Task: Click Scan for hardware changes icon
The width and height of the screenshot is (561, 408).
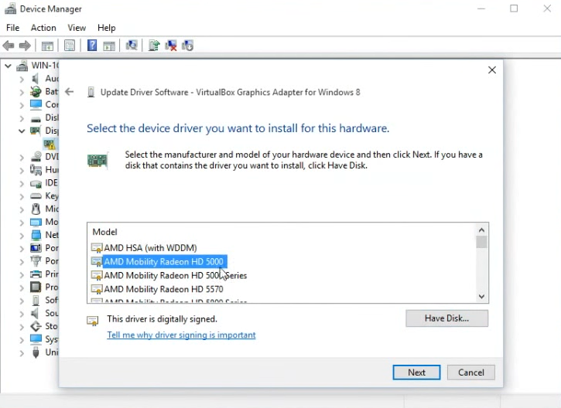Action: [x=132, y=46]
